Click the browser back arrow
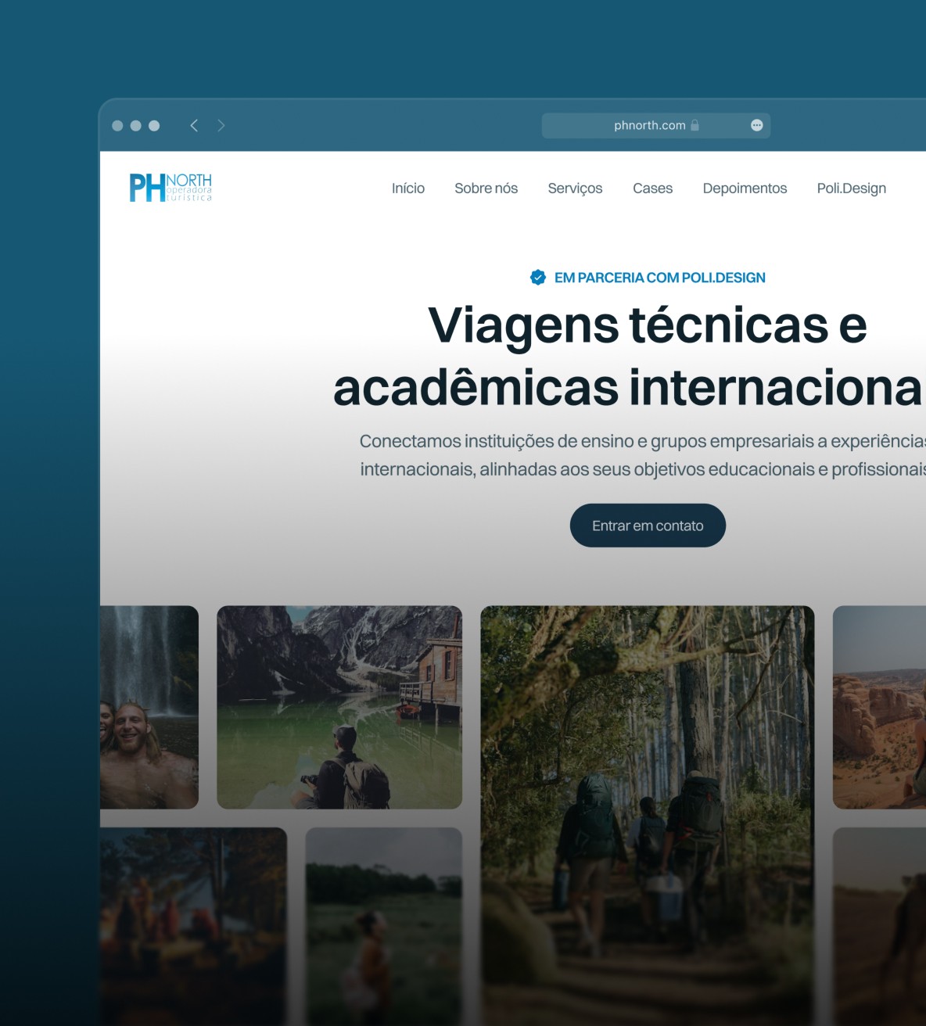Screen dimensions: 926x1026 coord(194,125)
